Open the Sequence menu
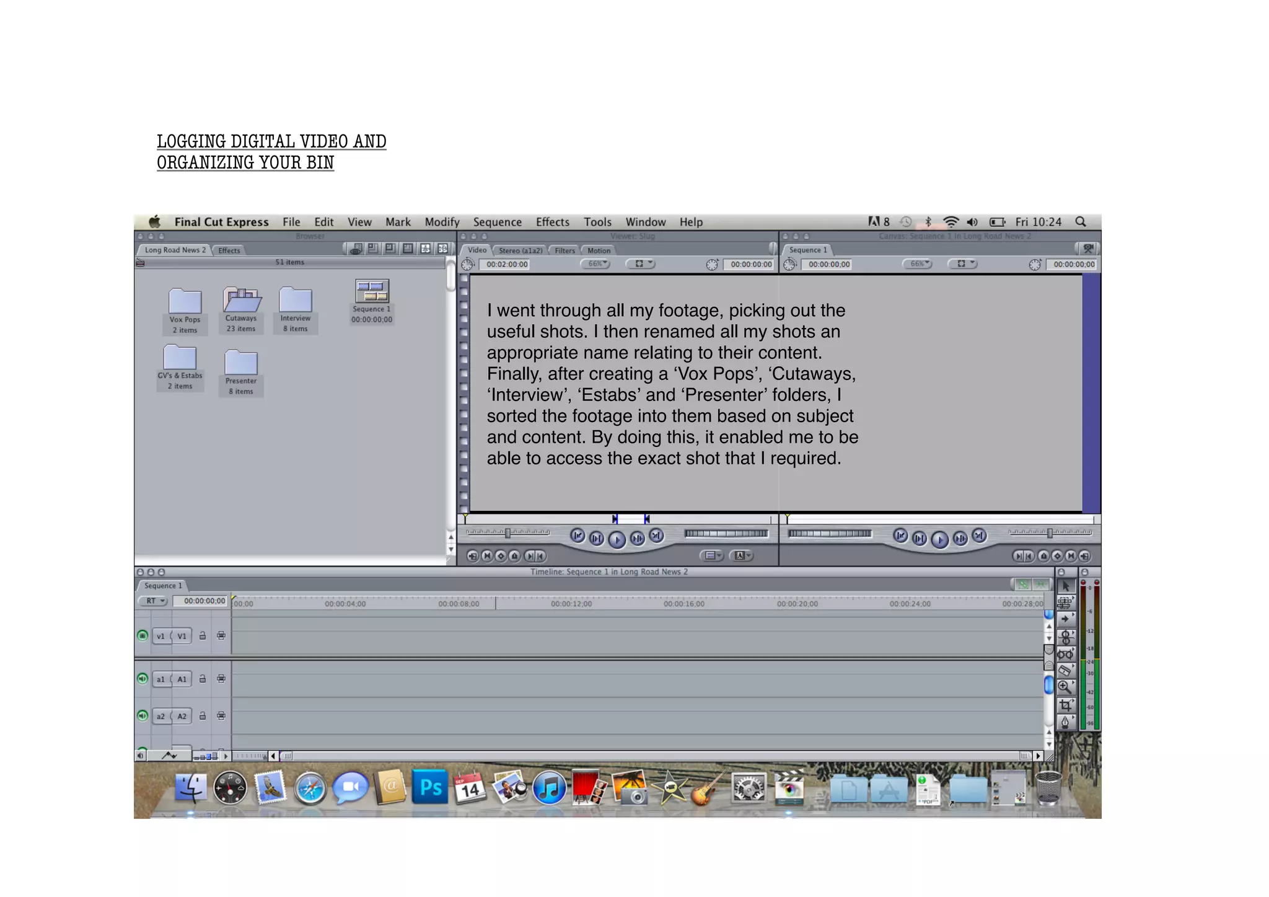 coord(497,222)
